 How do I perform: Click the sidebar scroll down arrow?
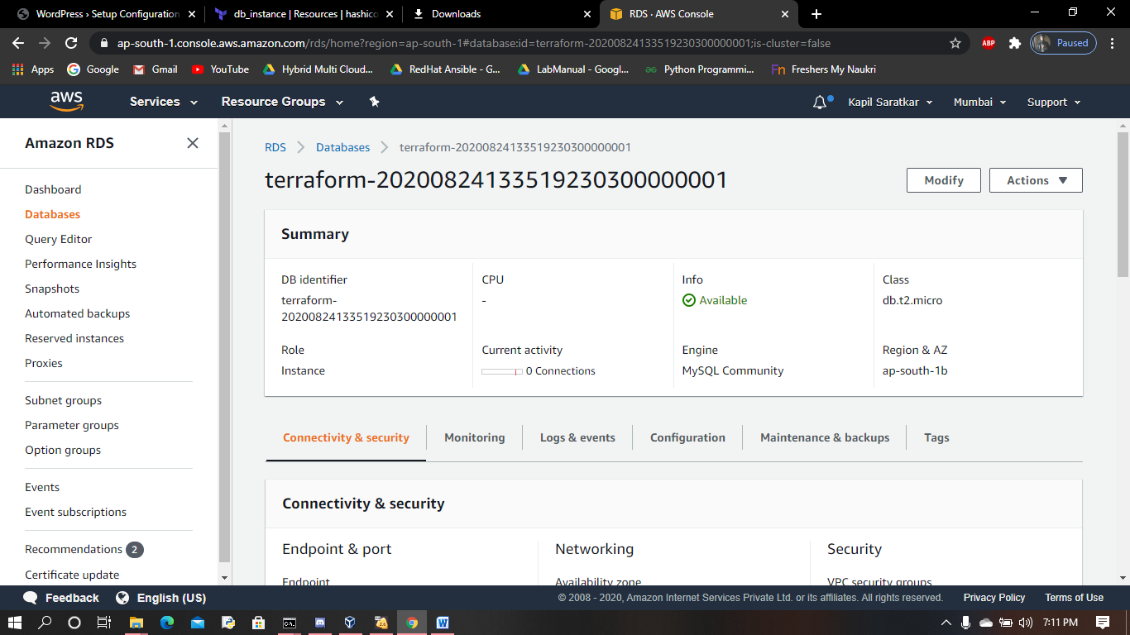224,577
